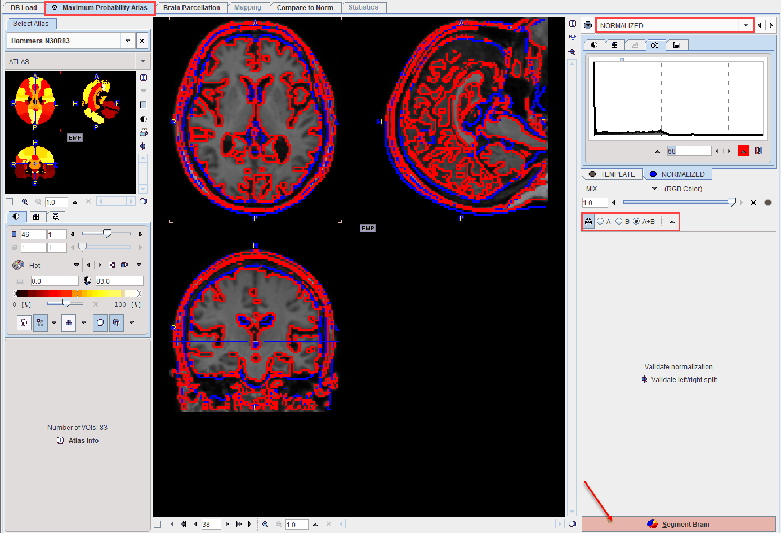781x533 pixels.
Task: Open the Select Atlas tab
Action: (x=31, y=24)
